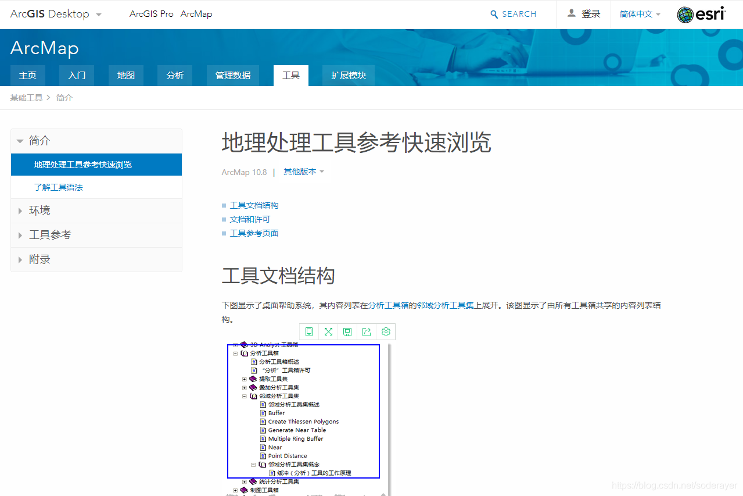Open the SEARCH magnifier in the header
The image size is (743, 496).
coord(514,14)
